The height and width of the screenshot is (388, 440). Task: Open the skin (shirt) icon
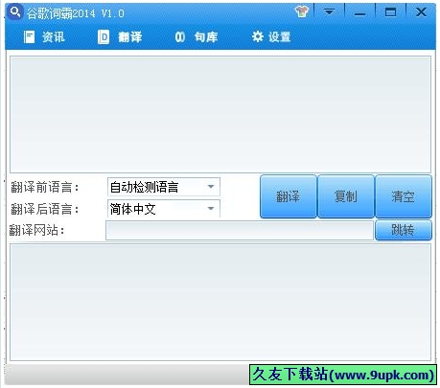[302, 12]
